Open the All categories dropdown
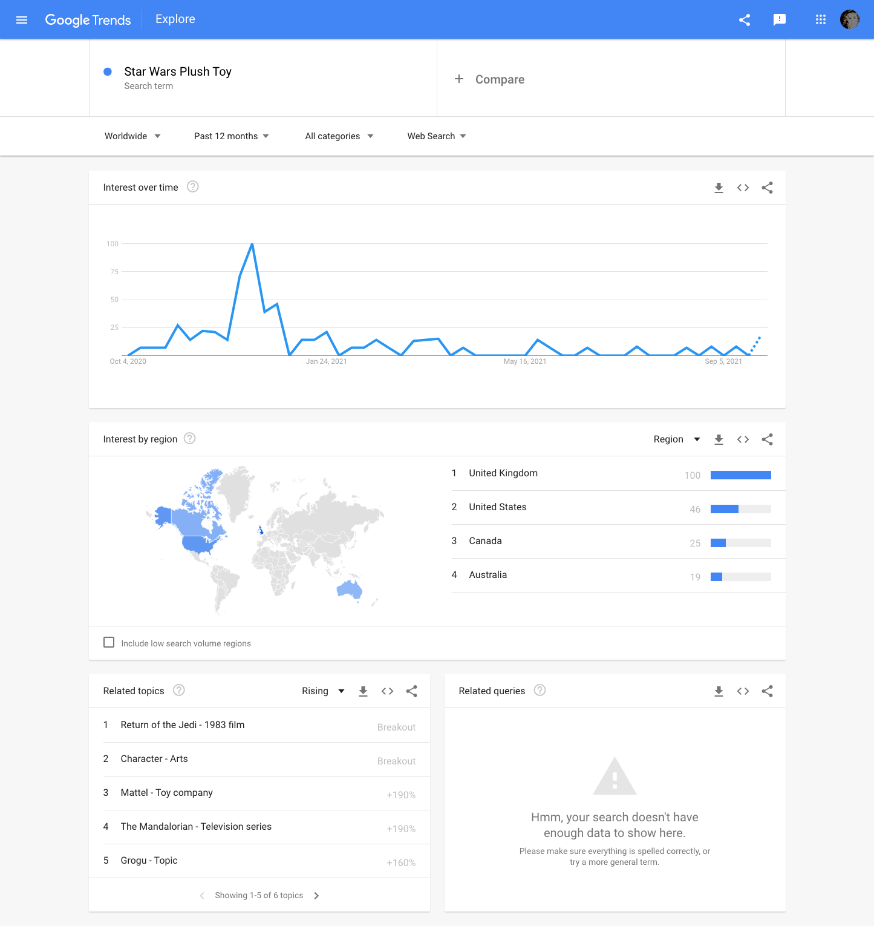The height and width of the screenshot is (926, 874). coord(339,136)
